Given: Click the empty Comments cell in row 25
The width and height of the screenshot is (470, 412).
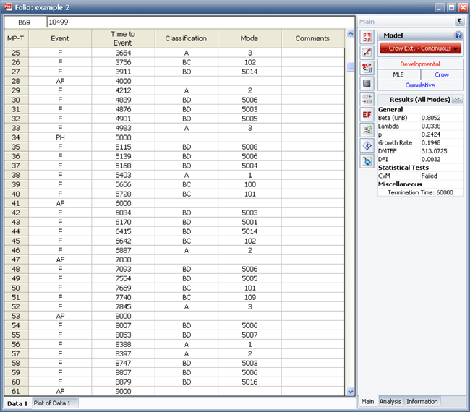Looking at the screenshot, I should (x=312, y=53).
